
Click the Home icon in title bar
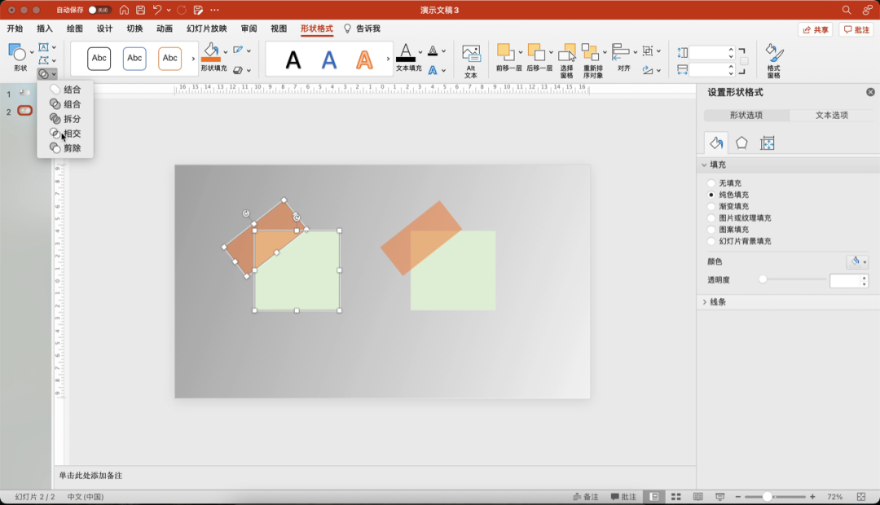[x=124, y=10]
